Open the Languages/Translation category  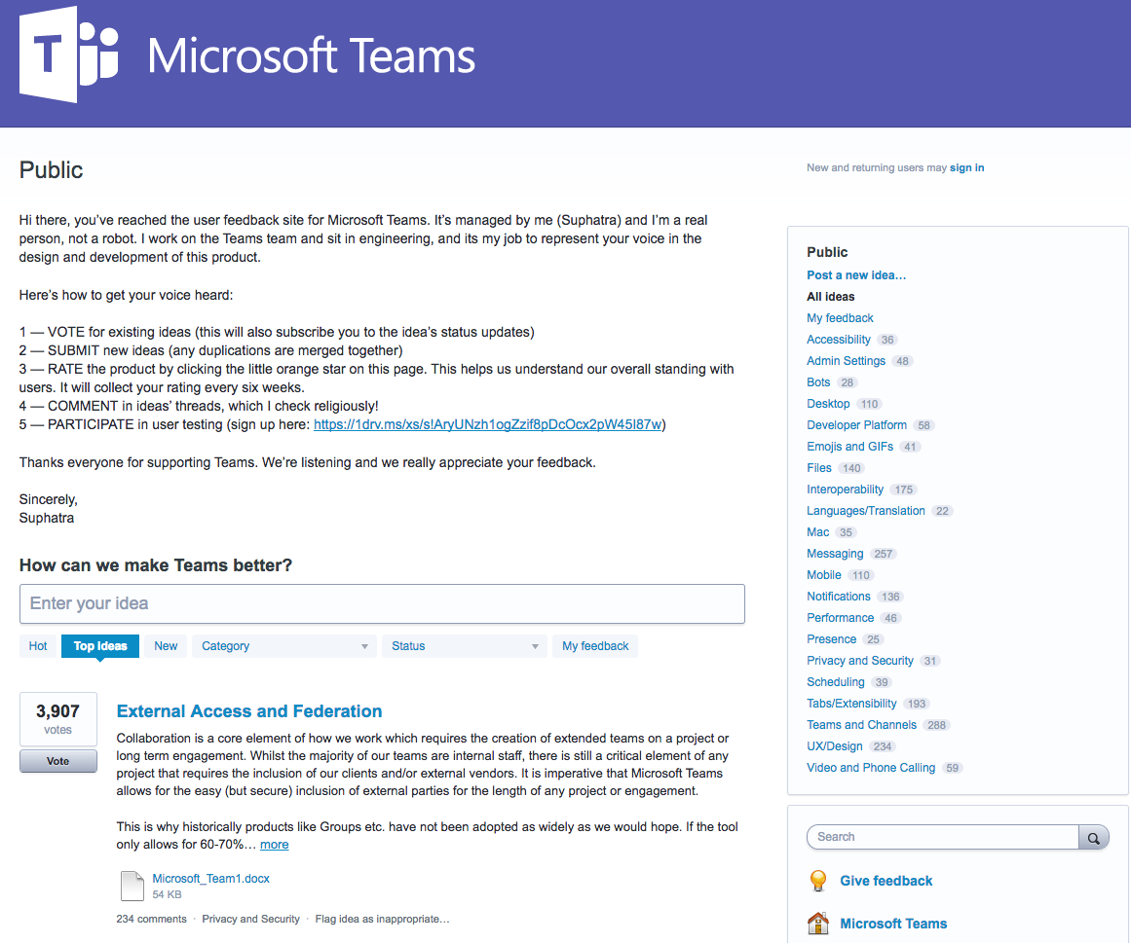click(866, 511)
